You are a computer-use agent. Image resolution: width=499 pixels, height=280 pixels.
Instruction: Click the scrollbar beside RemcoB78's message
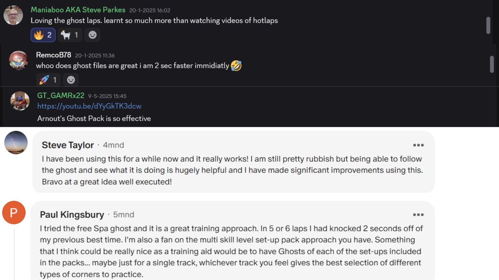[492, 64]
